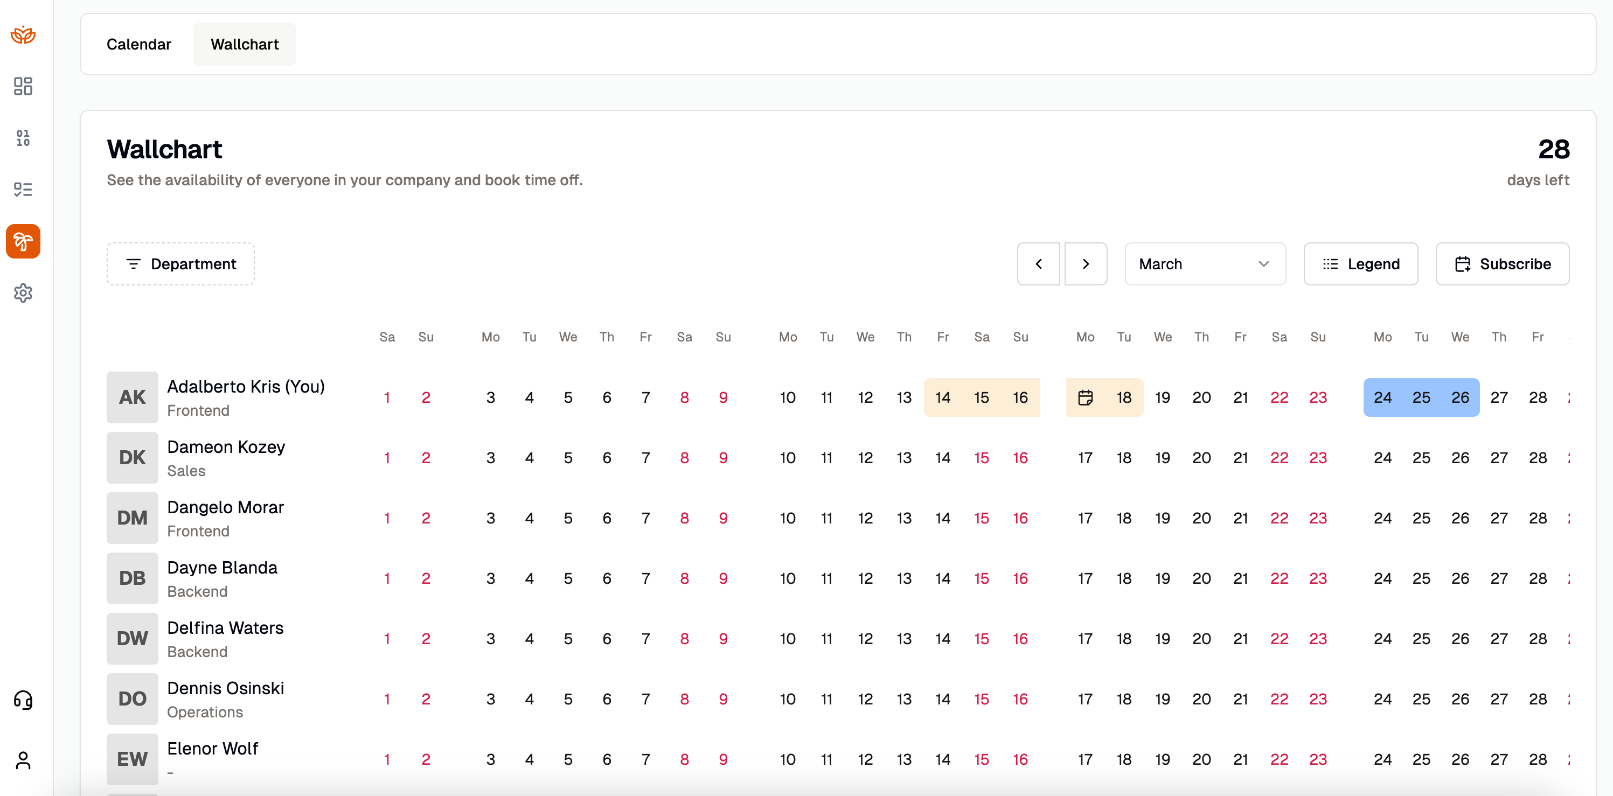Select Dennis Osinski name
Image resolution: width=1613 pixels, height=796 pixels.
[x=225, y=688]
